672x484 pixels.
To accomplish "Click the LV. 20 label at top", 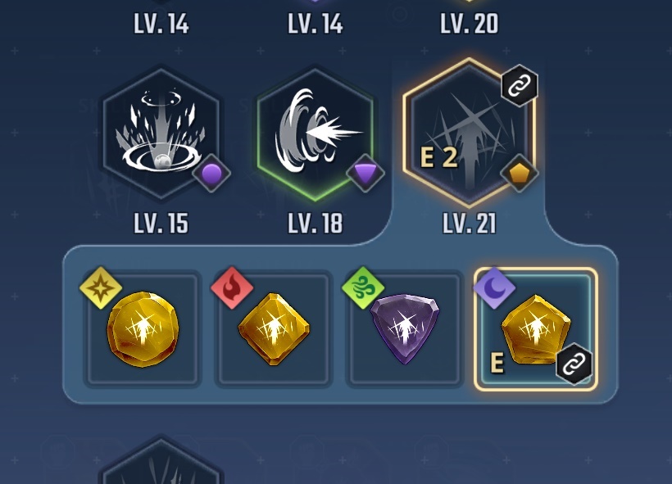I will click(470, 24).
